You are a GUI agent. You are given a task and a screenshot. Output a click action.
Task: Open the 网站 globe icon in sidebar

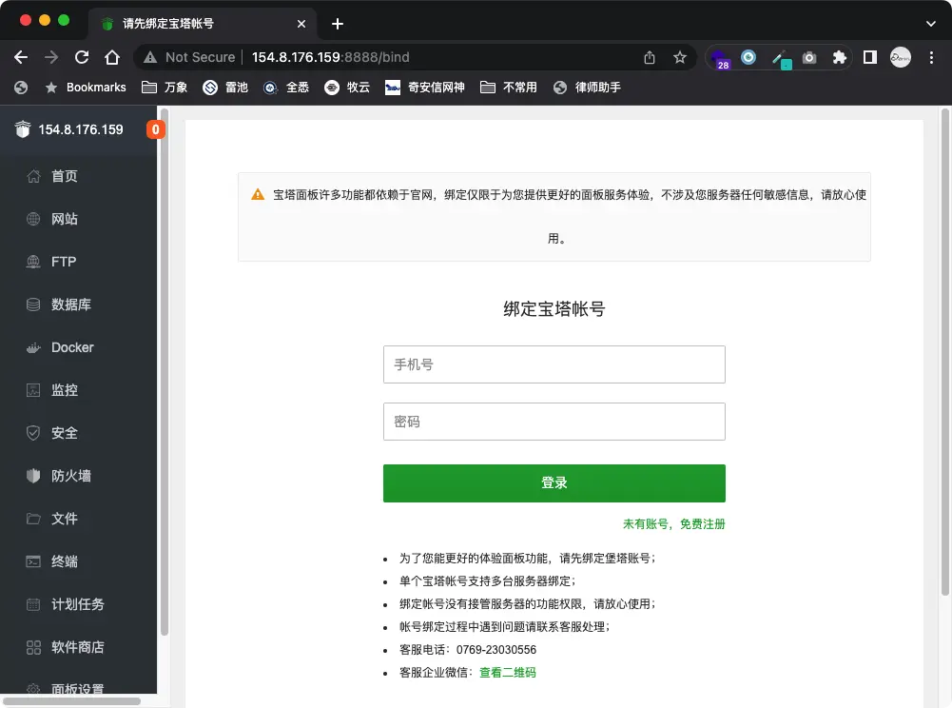point(33,219)
